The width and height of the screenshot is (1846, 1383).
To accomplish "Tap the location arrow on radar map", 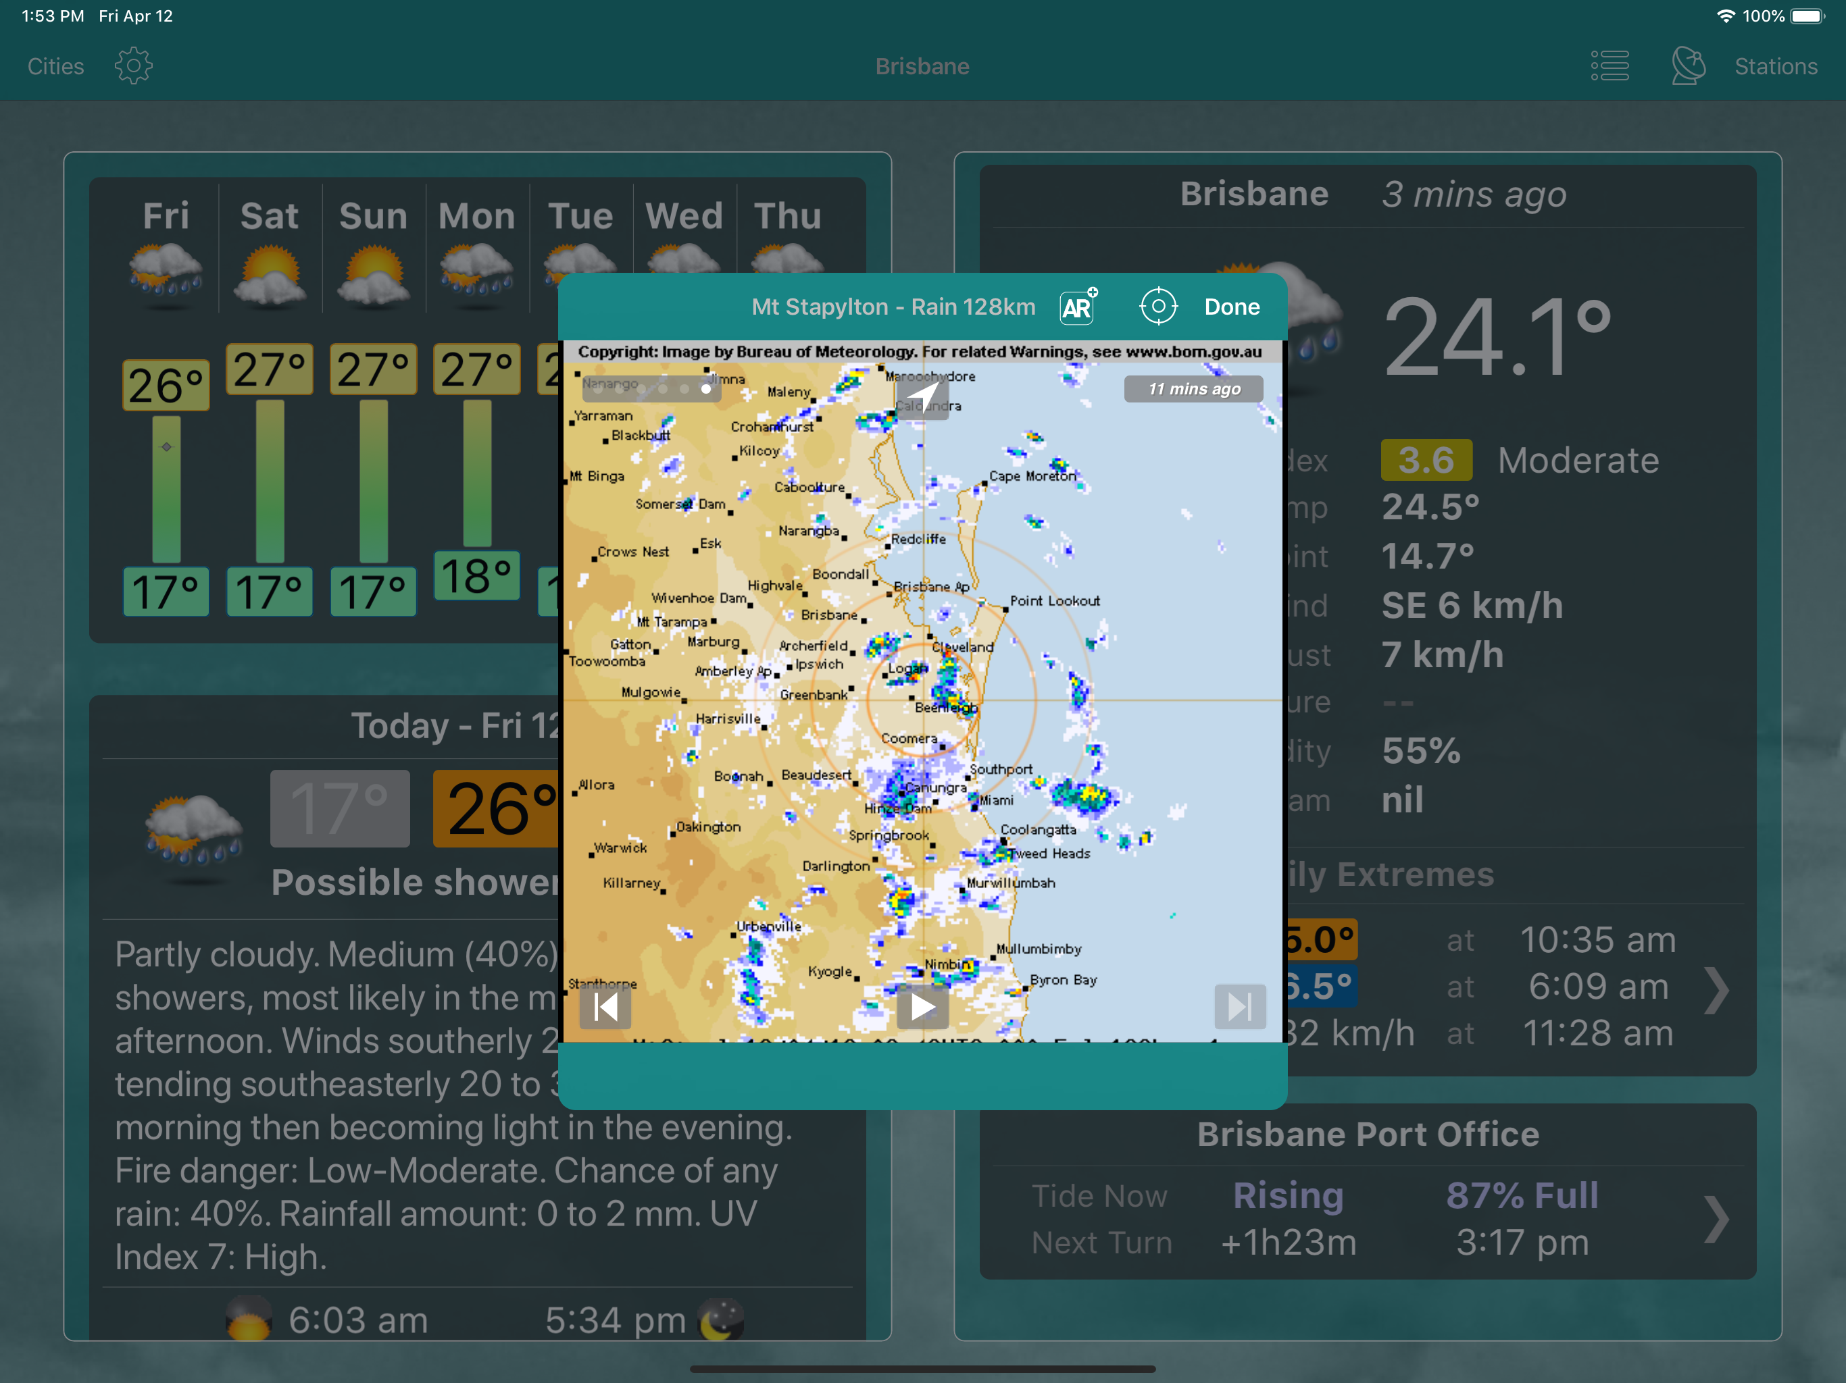I will 922,397.
